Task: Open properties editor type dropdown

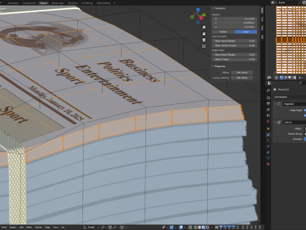Action: (x=270, y=83)
